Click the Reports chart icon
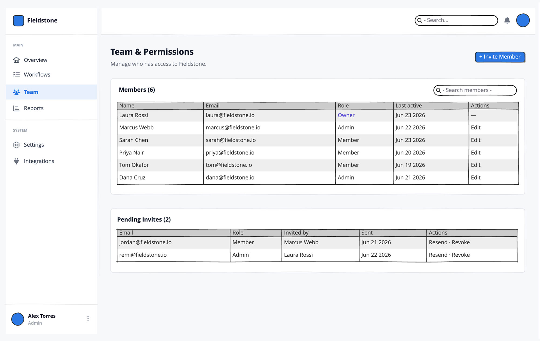This screenshot has width=540, height=341. tap(16, 108)
